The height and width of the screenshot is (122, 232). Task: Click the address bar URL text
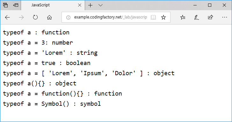tap(111, 17)
